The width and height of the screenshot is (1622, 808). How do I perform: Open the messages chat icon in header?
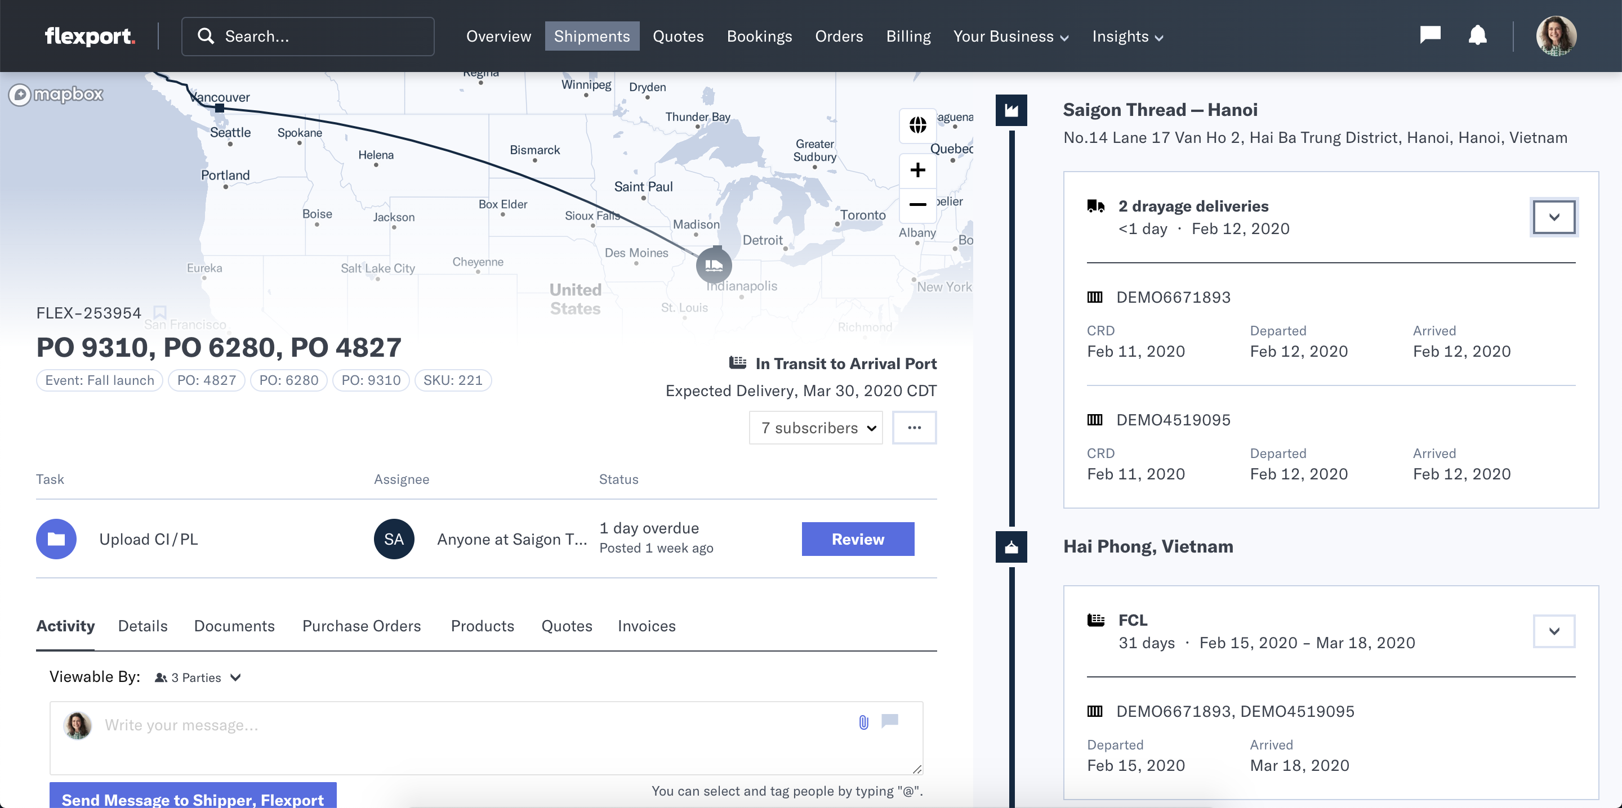point(1430,35)
